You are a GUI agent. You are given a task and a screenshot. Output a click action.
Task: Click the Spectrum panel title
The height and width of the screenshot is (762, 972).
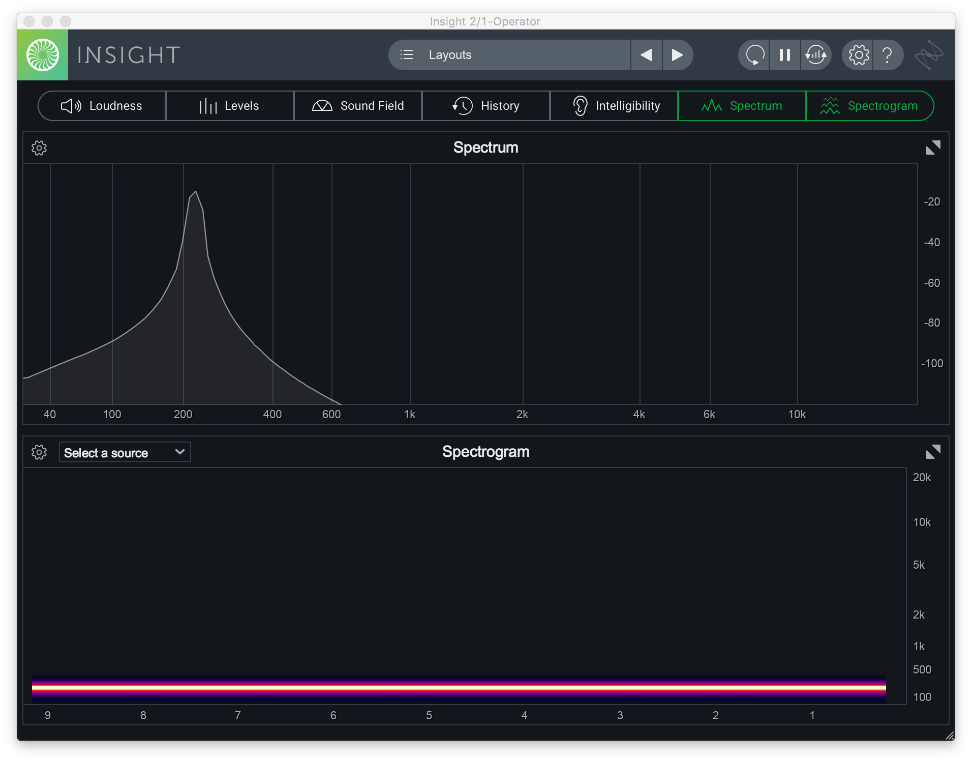pyautogui.click(x=486, y=148)
